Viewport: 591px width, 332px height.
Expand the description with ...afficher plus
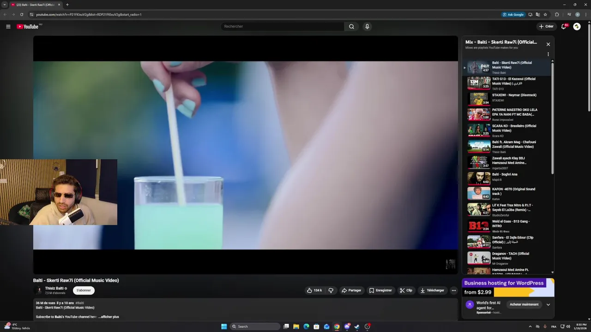click(109, 317)
